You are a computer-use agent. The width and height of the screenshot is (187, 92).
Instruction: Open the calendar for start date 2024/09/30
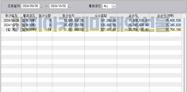[x=42, y=6]
